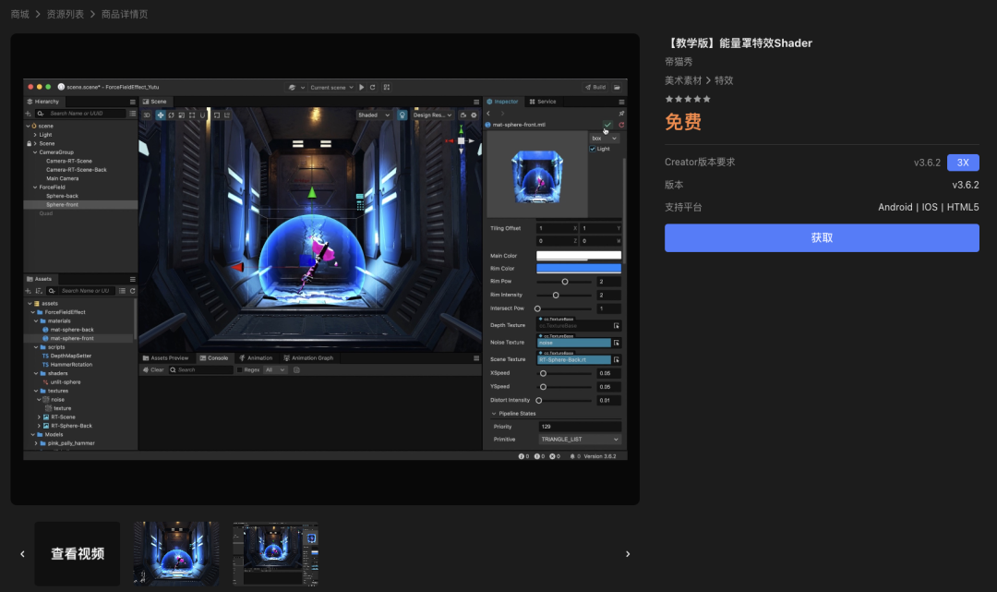This screenshot has height=592, width=997.
Task: Select the Move gizmo tool in scene toolbar
Action: (161, 115)
